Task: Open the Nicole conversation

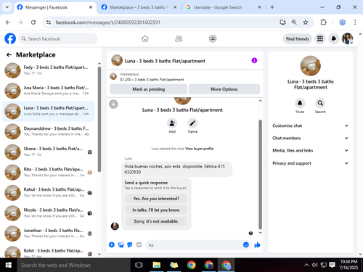Action: [x=48, y=213]
